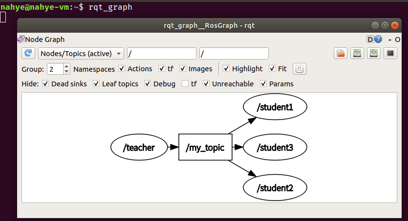Toggle the tf grouping checkbox
Screen dimensions: 408x221
[x=162, y=69]
